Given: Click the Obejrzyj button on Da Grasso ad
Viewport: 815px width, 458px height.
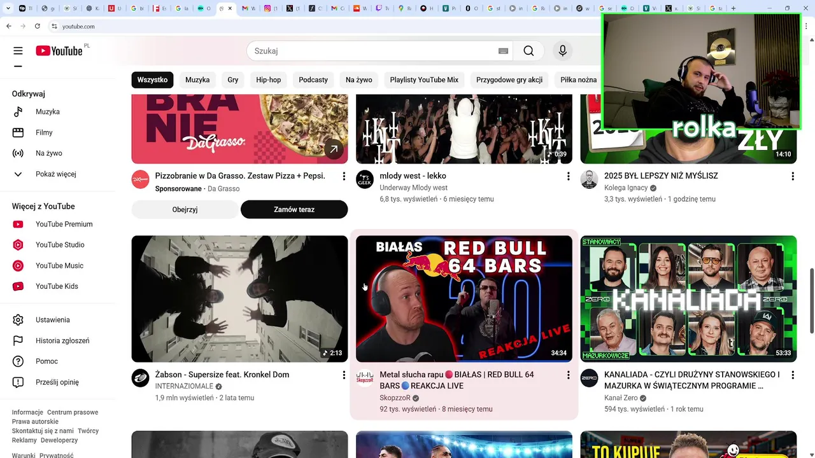Looking at the screenshot, I should (x=185, y=209).
